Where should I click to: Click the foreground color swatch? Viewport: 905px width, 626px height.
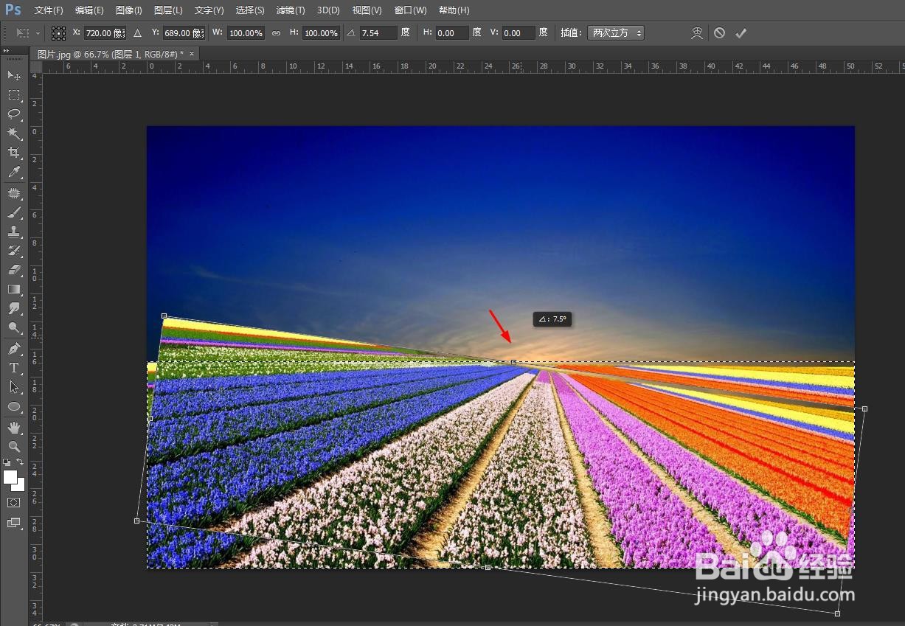(10, 477)
